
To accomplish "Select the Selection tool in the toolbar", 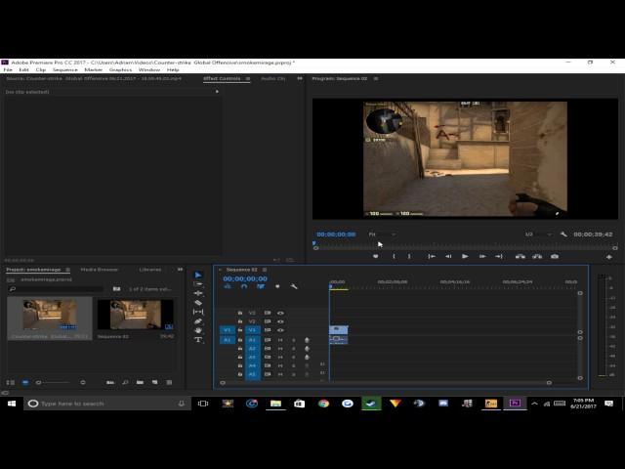I will point(198,275).
